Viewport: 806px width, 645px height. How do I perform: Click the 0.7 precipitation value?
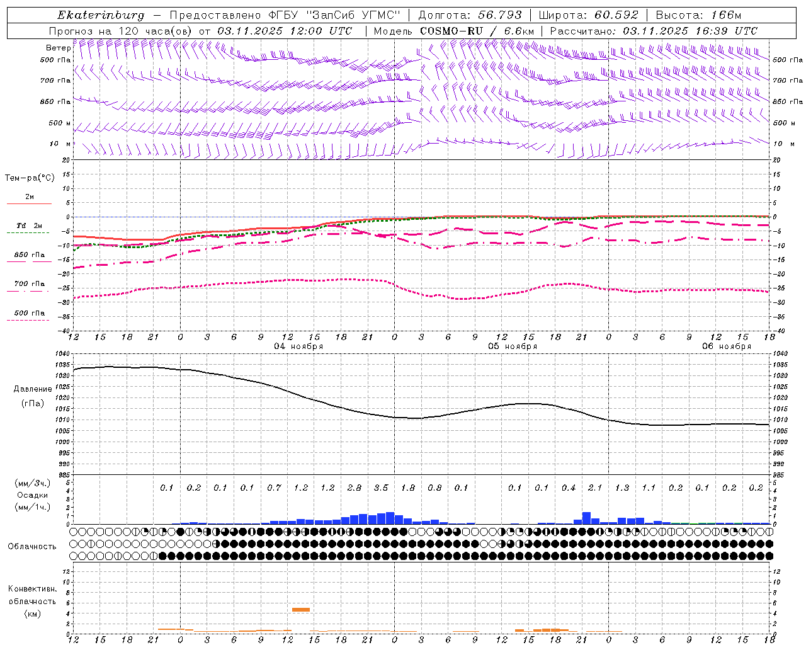click(274, 488)
